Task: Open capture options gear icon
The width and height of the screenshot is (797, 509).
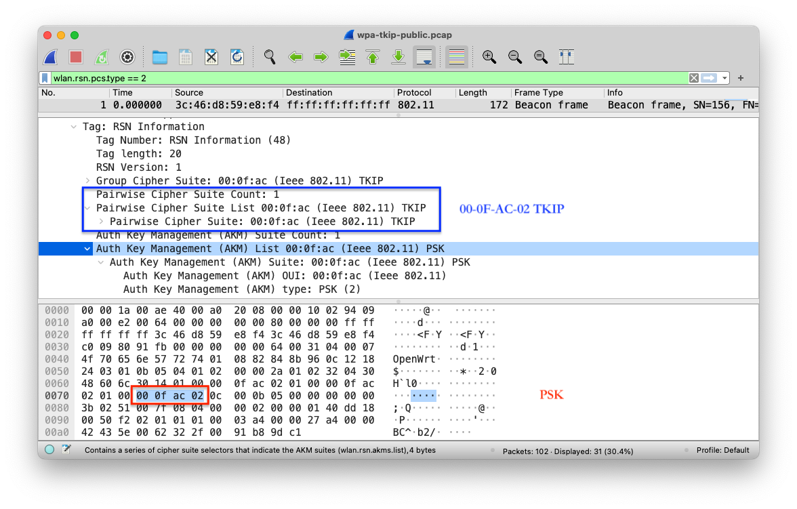Action: tap(127, 57)
